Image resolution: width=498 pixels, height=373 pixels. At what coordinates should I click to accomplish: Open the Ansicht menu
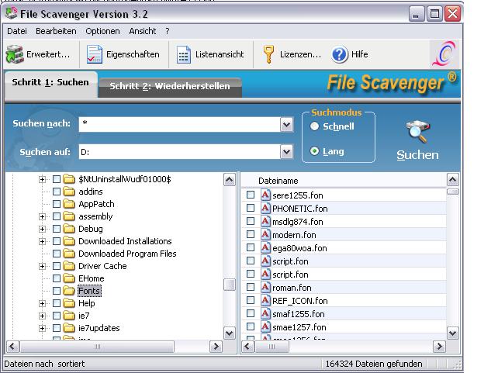(143, 31)
